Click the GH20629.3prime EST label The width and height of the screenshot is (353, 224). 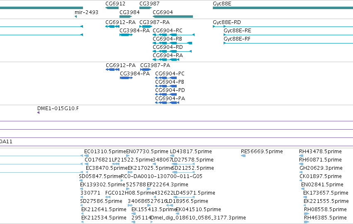[x=321, y=168]
